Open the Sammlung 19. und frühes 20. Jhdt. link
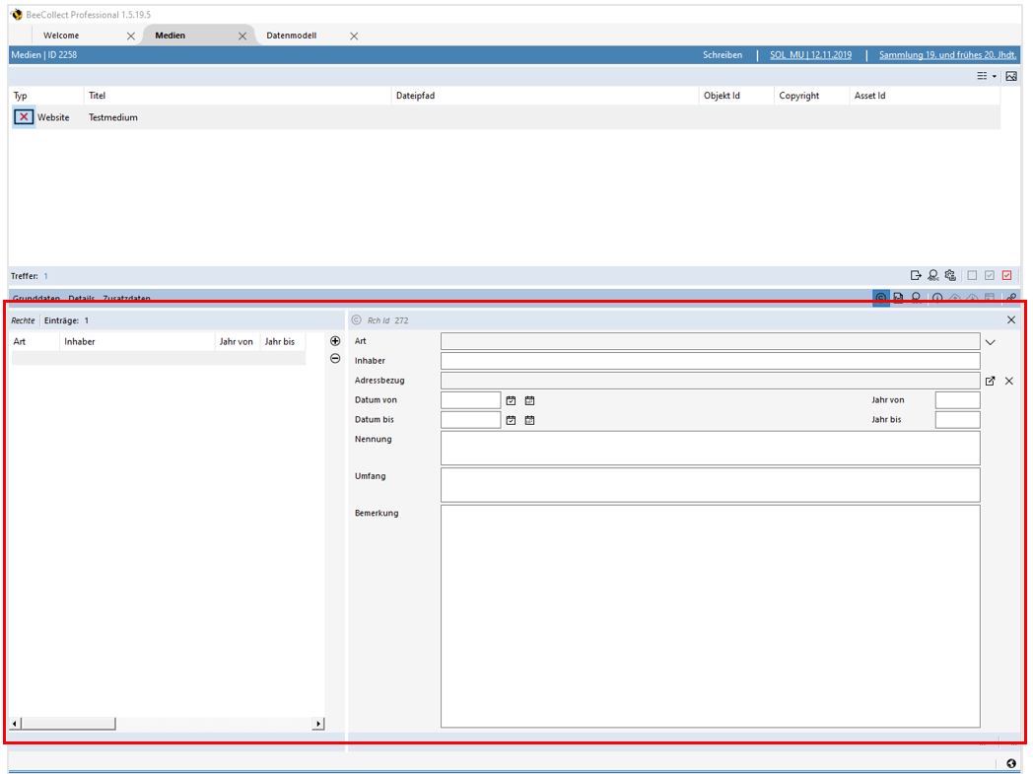1033x774 pixels. [947, 55]
